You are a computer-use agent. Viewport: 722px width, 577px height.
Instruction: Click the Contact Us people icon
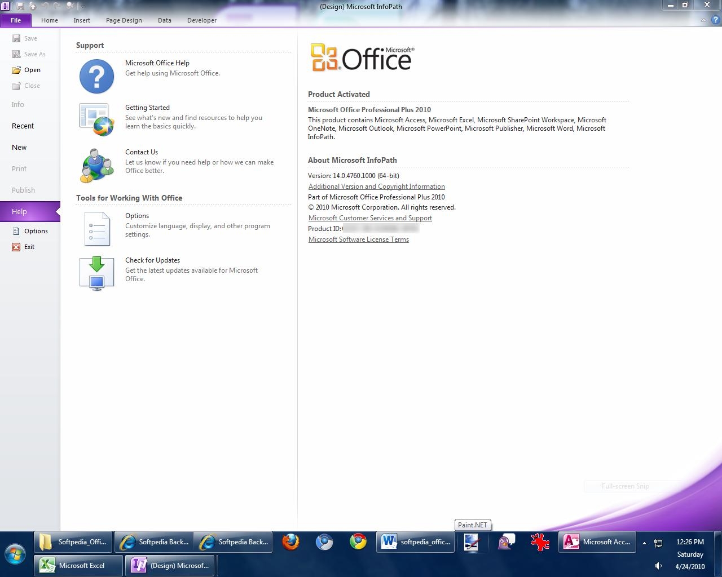pos(97,165)
